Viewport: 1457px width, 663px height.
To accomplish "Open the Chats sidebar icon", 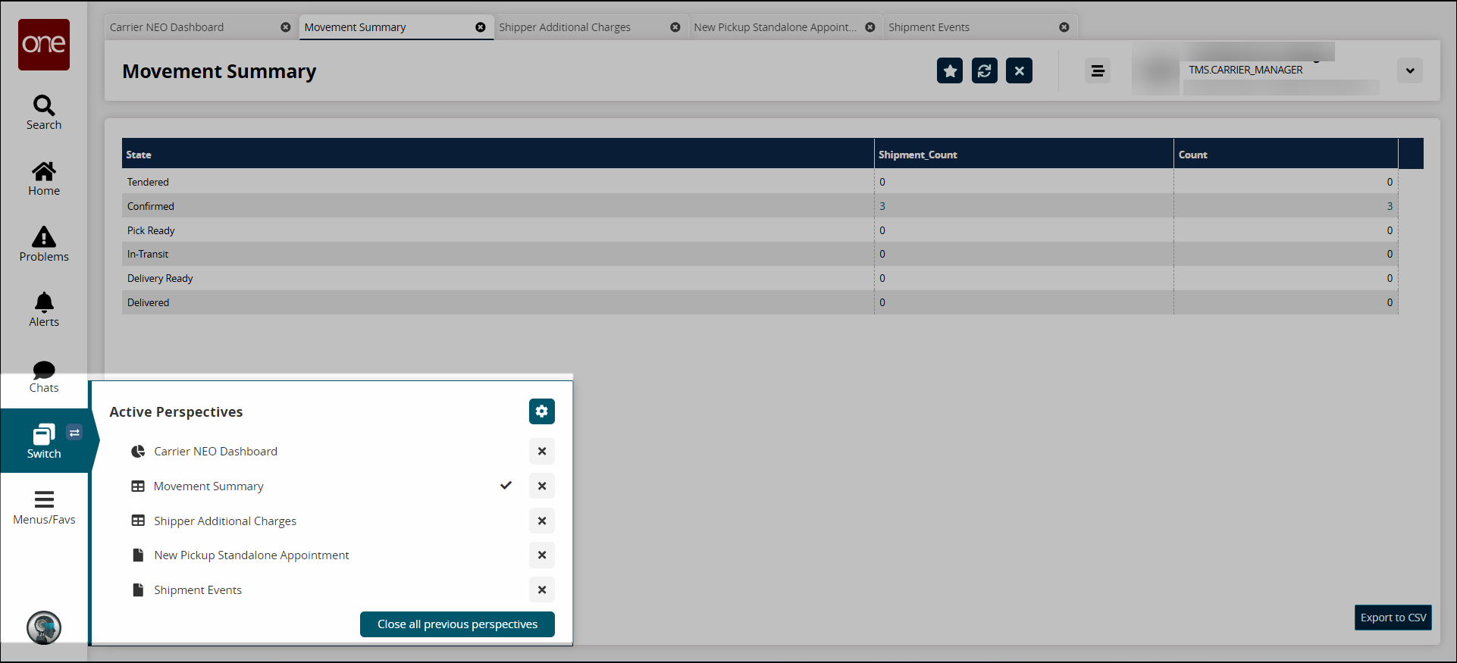I will click(x=44, y=377).
